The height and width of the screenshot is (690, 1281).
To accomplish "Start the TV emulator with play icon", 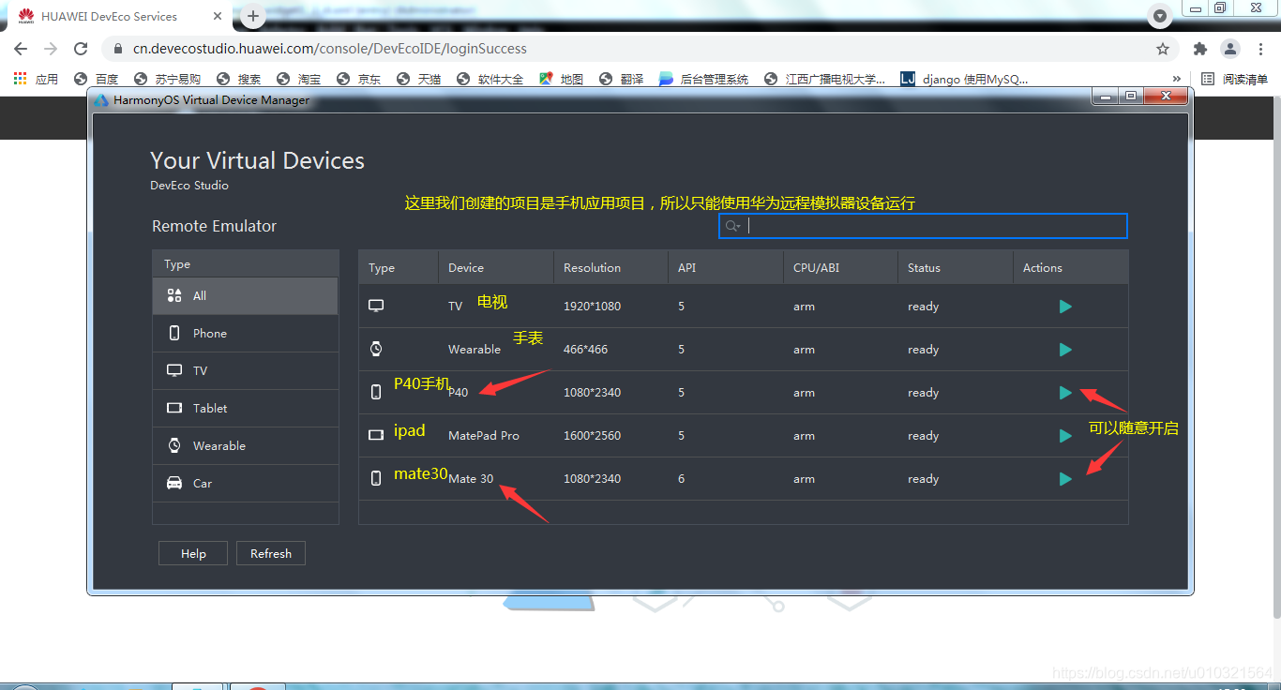I will tap(1065, 307).
